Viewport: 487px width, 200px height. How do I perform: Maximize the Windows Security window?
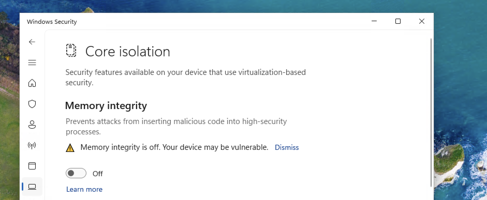[398, 21]
